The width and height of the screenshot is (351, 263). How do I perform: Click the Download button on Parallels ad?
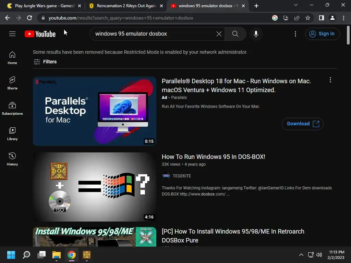pos(302,124)
